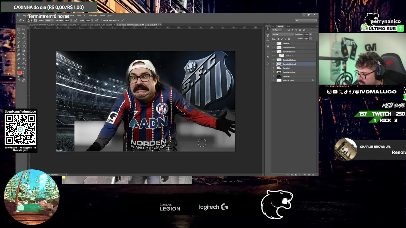Image resolution: width=406 pixels, height=228 pixels.
Task: Open options bar Opacidade slider arrow
Action: point(71,20)
